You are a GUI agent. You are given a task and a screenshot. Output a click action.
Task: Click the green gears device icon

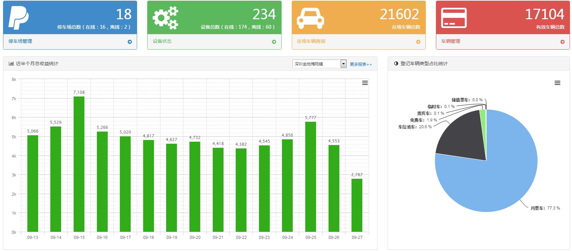pyautogui.click(x=165, y=18)
